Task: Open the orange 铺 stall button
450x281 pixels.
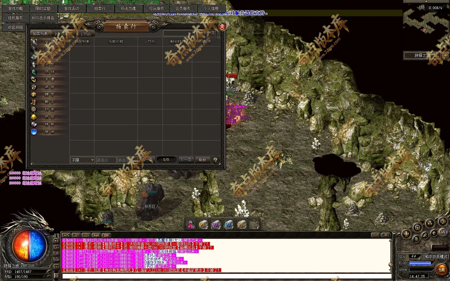Action: click(442, 269)
